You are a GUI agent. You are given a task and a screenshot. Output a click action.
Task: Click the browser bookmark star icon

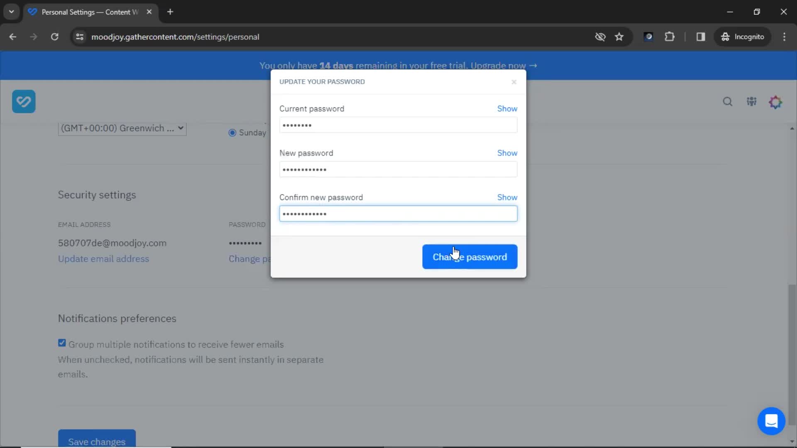click(619, 37)
